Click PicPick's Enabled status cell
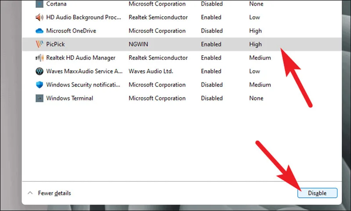The image size is (351, 211). 211,44
